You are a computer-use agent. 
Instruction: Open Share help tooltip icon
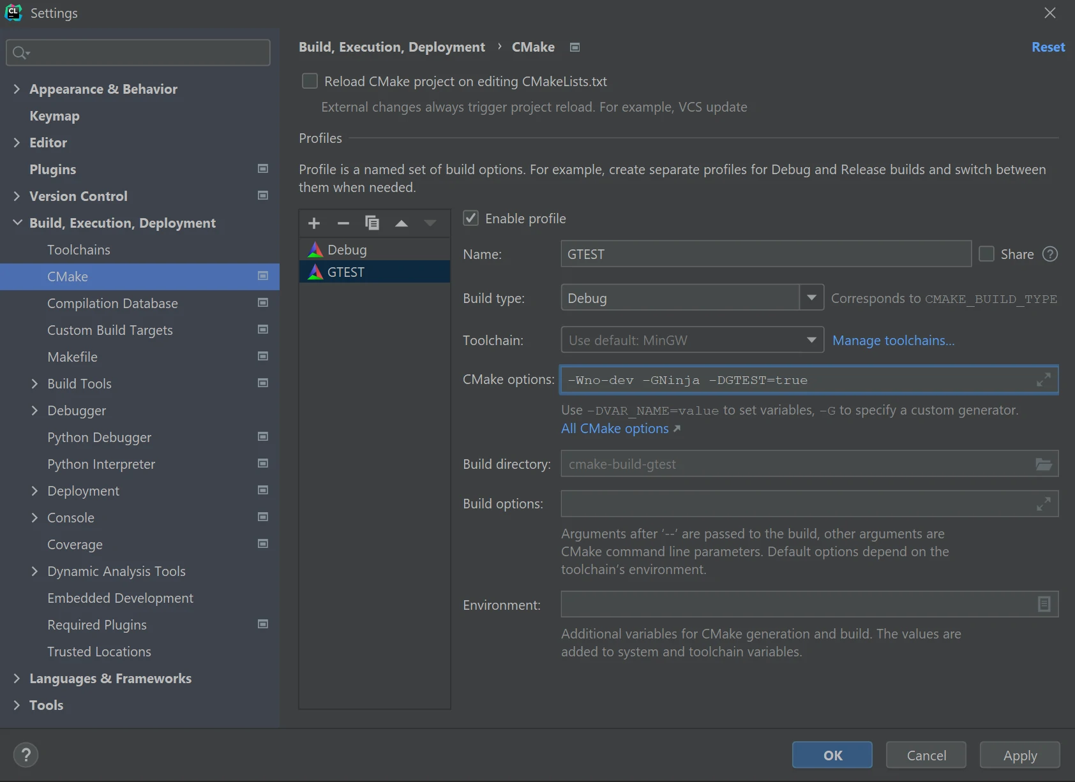pos(1050,254)
